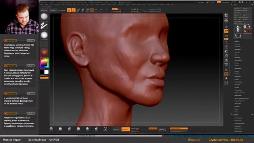Click 'Estrele&Indaz - 100 RUB' ticker text
The height and width of the screenshot is (143, 254).
tap(44, 139)
